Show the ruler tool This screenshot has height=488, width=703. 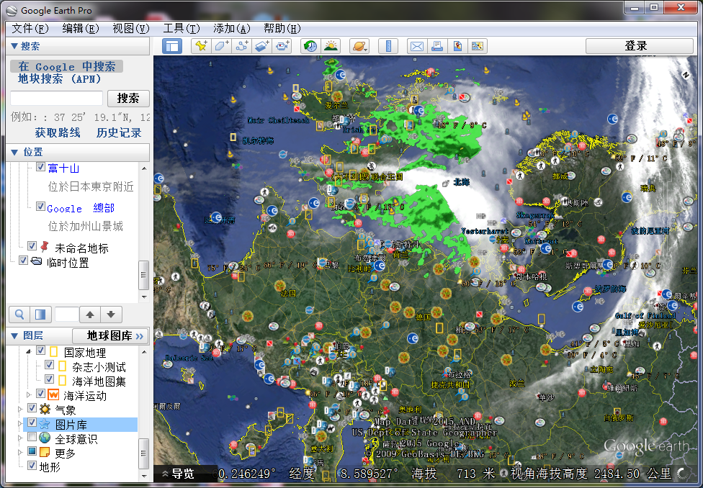[x=388, y=46]
